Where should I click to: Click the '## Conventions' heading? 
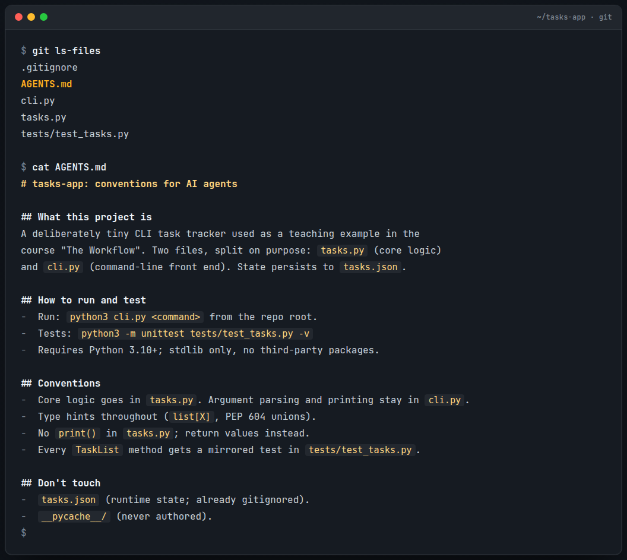pos(61,384)
